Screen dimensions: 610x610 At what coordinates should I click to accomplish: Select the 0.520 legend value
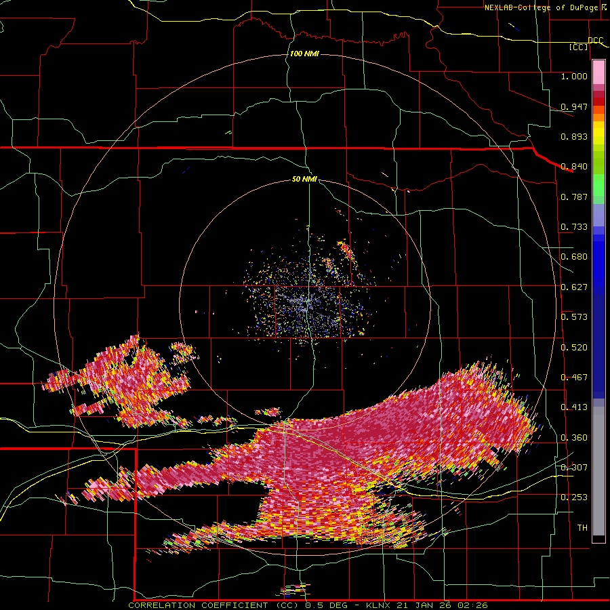tap(574, 348)
